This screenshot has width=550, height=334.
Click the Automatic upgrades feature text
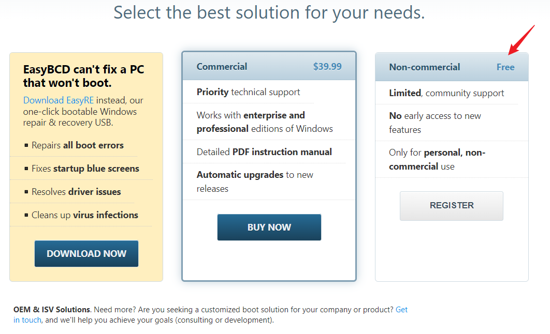(x=240, y=175)
